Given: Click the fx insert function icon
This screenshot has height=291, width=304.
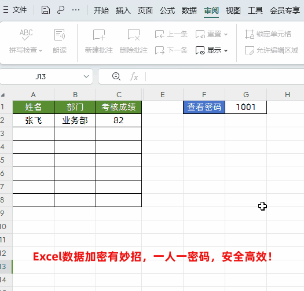Looking at the screenshot, I should 134,76.
